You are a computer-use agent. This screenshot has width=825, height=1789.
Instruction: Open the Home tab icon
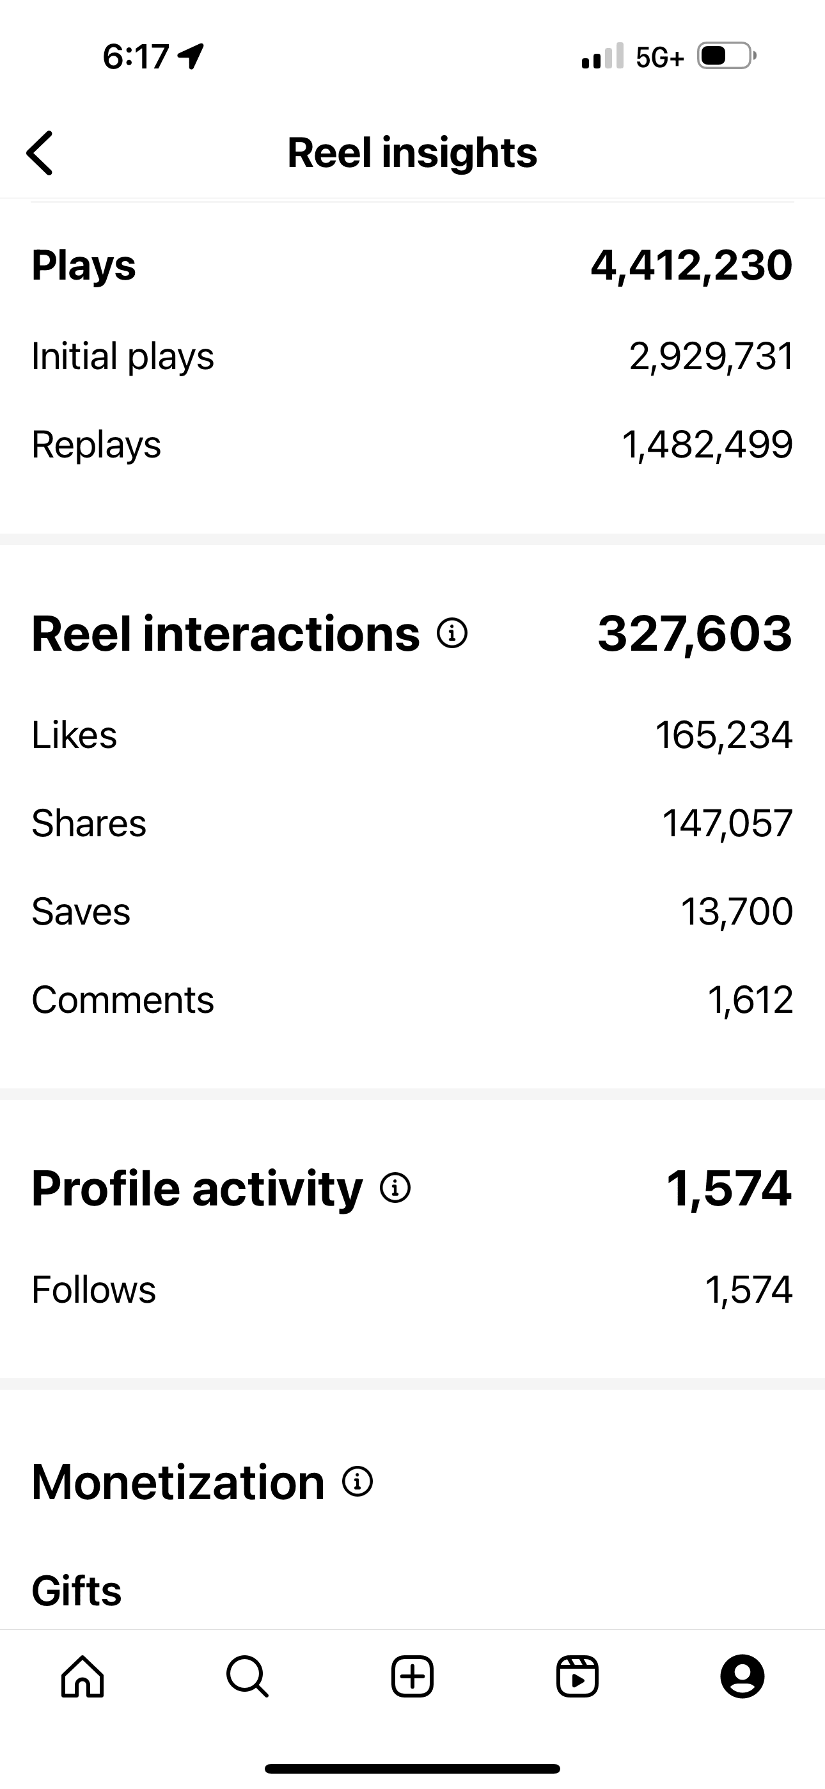[x=82, y=1676]
